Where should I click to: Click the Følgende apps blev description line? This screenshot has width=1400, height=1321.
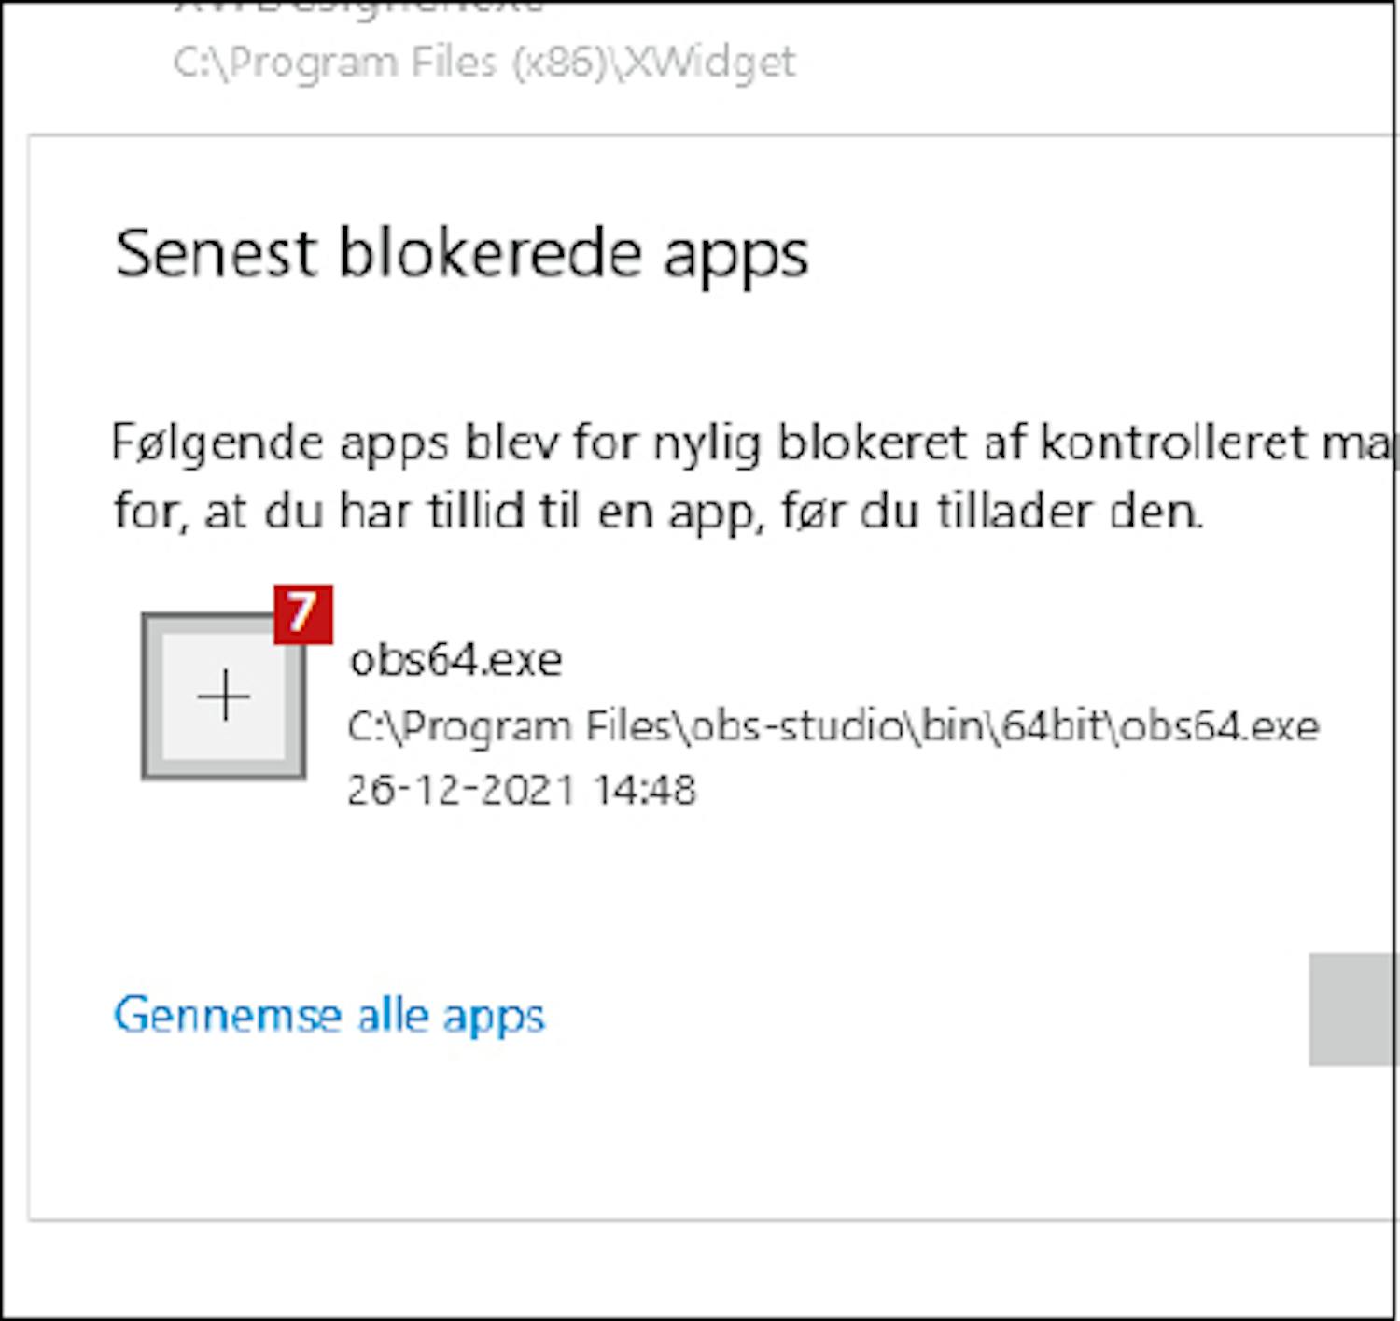(753, 442)
